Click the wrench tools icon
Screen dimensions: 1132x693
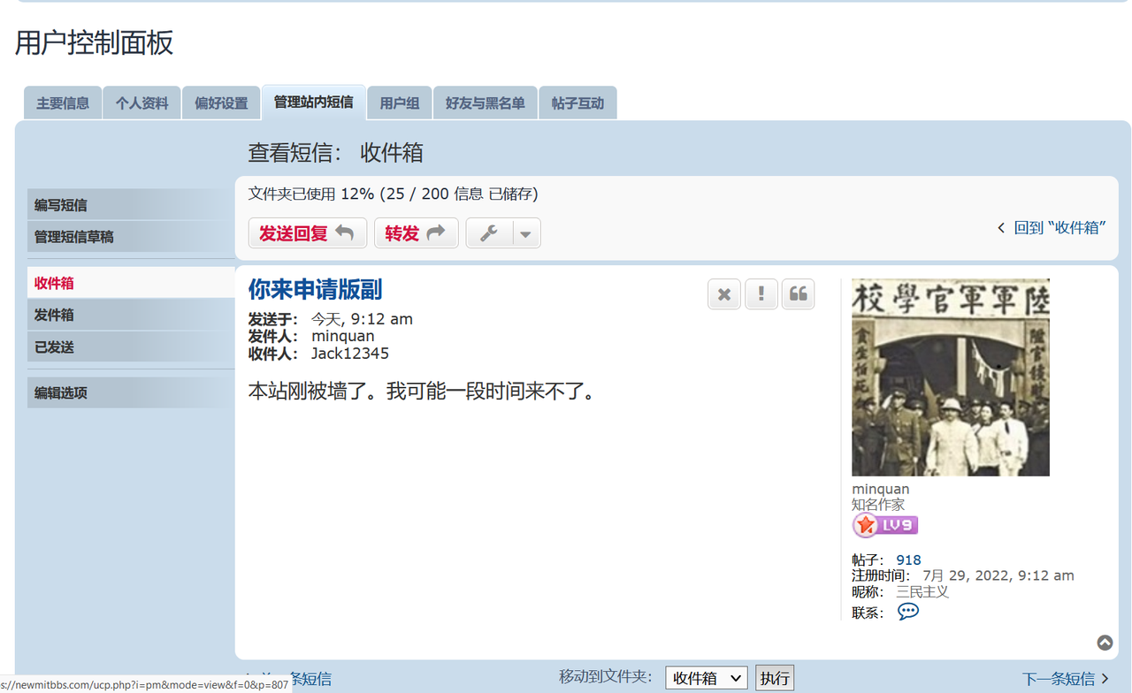pos(488,233)
